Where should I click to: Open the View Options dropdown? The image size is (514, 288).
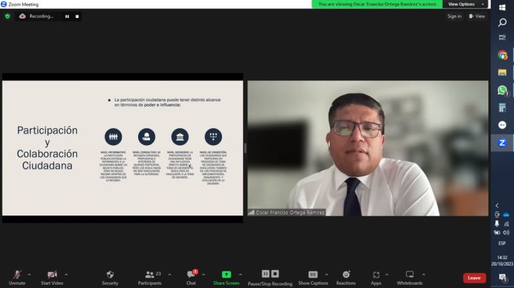pyautogui.click(x=465, y=4)
